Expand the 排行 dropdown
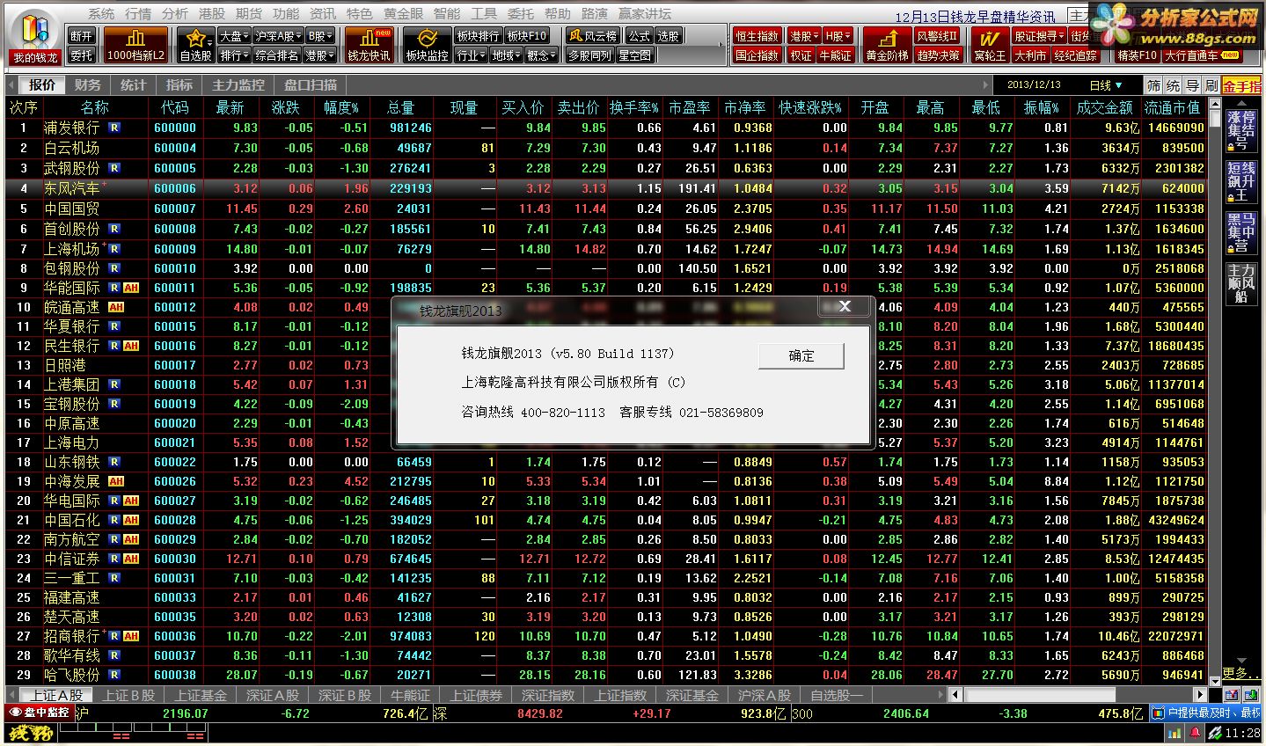 pos(234,55)
